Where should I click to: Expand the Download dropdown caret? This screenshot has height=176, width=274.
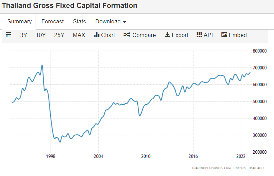click(x=124, y=22)
